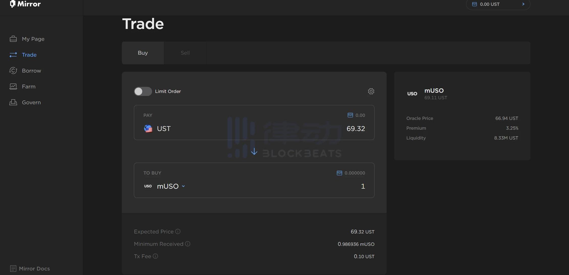569x275 pixels.
Task: Click wallet icon beside 0.000000 balance
Action: pos(339,173)
